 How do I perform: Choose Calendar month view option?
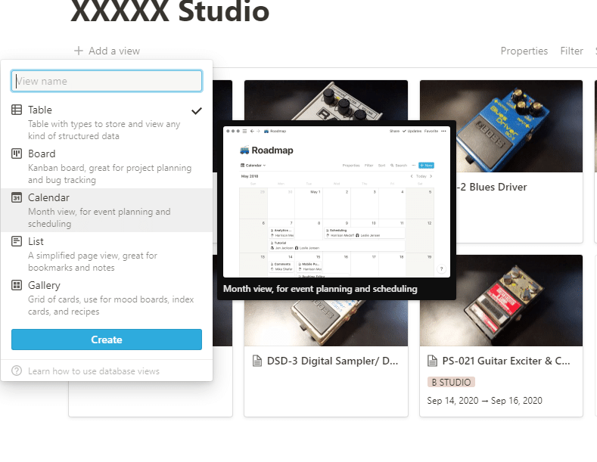pyautogui.click(x=107, y=210)
